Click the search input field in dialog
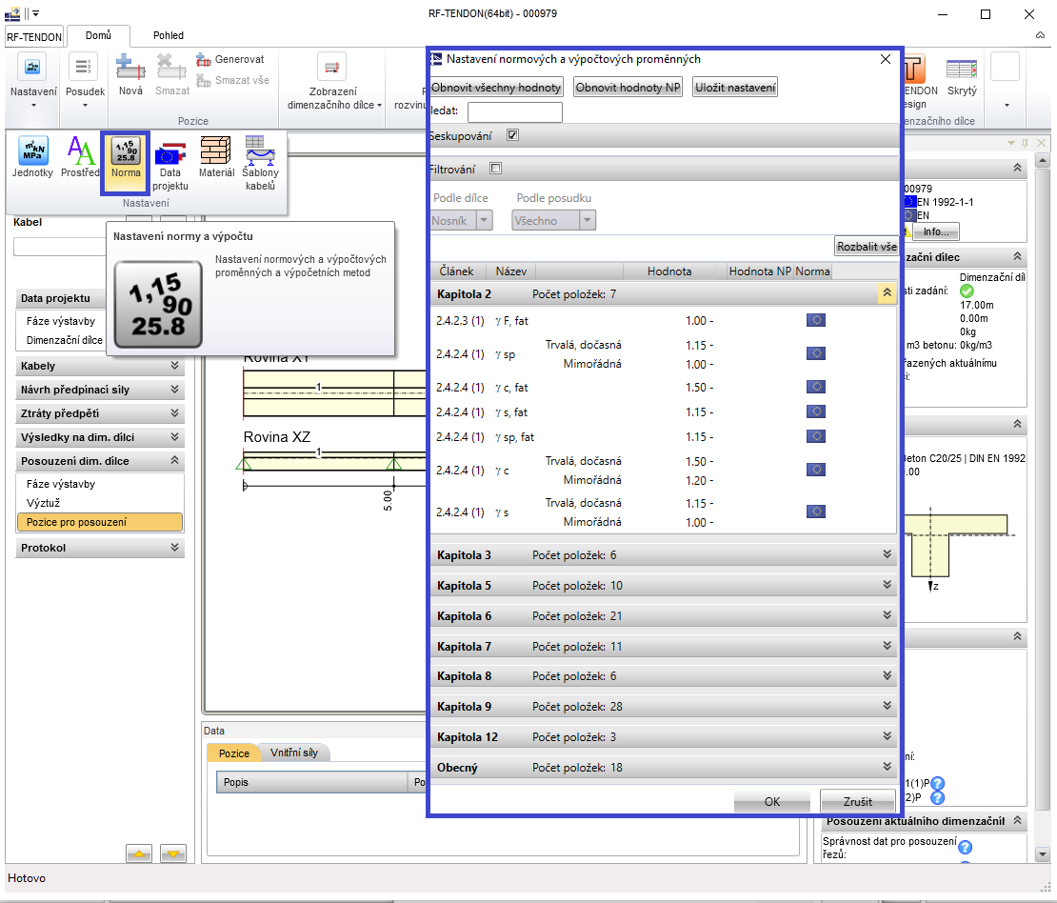Image resolution: width=1057 pixels, height=903 pixels. click(515, 111)
